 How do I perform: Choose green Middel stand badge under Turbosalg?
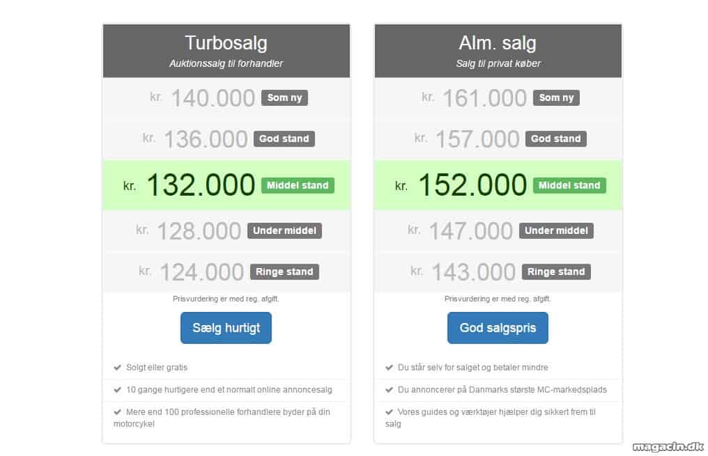click(x=298, y=185)
